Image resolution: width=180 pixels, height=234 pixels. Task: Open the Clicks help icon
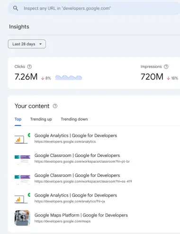[x=29, y=67]
